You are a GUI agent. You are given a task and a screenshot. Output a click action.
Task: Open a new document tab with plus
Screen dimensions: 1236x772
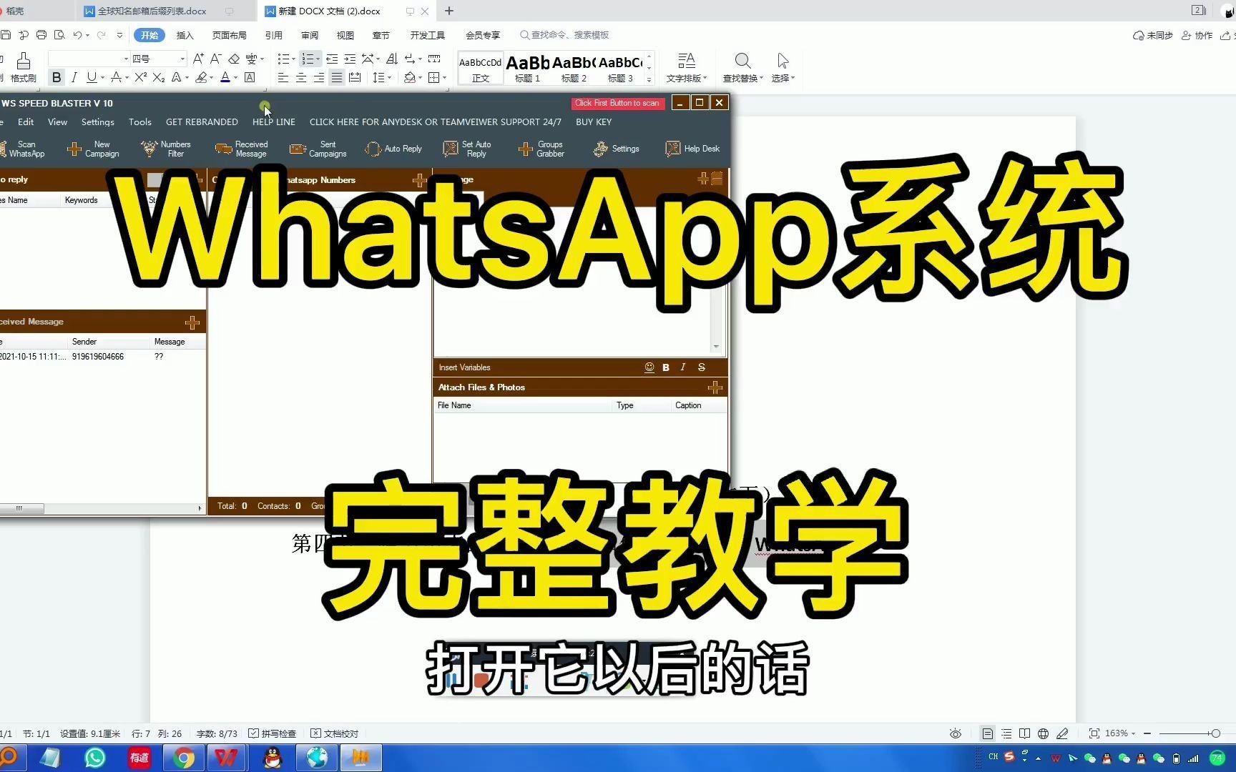tap(449, 11)
